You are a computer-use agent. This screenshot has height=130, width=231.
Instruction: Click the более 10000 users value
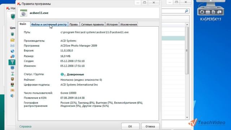coord(68,93)
